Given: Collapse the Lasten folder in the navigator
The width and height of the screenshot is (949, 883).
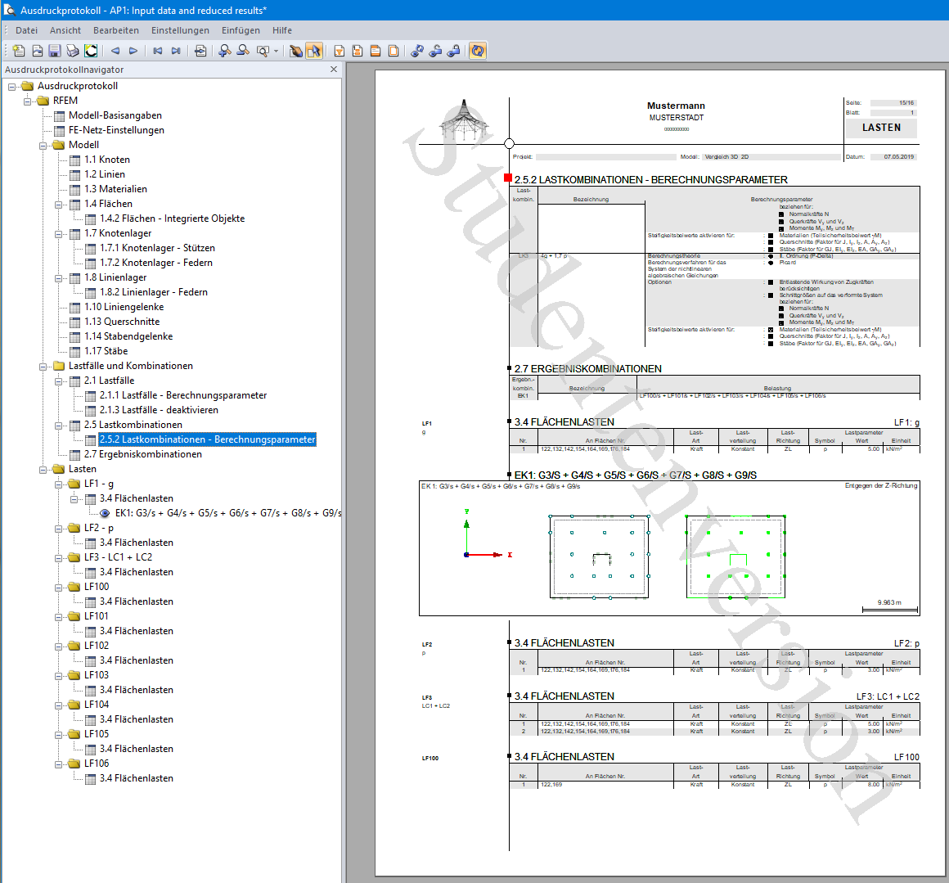Looking at the screenshot, I should [43, 470].
